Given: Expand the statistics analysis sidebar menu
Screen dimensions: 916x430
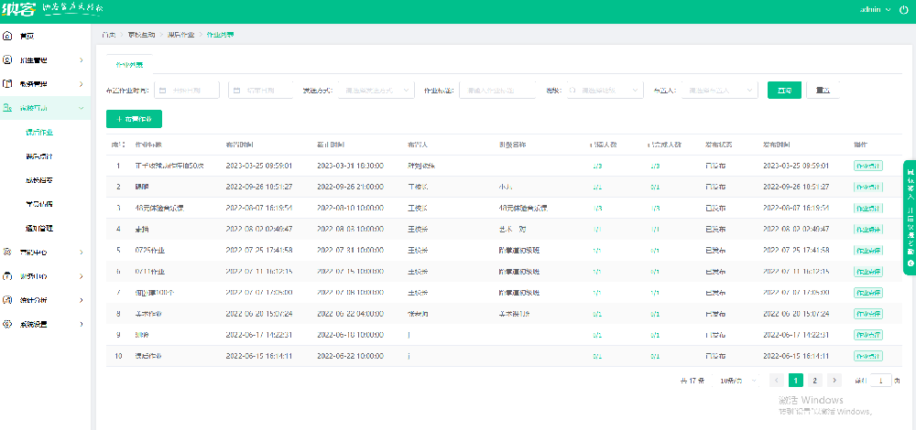Looking at the screenshot, I should 82,300.
